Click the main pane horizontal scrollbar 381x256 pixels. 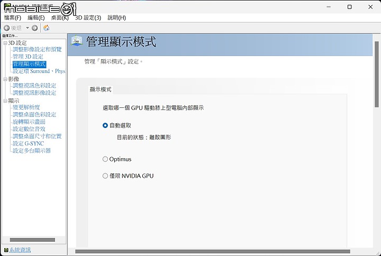(213, 251)
